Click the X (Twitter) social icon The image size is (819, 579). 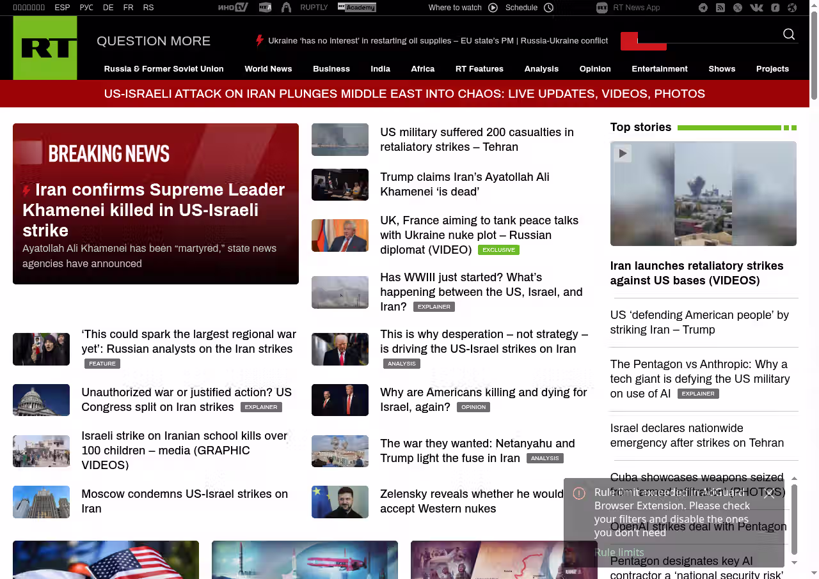click(x=738, y=8)
